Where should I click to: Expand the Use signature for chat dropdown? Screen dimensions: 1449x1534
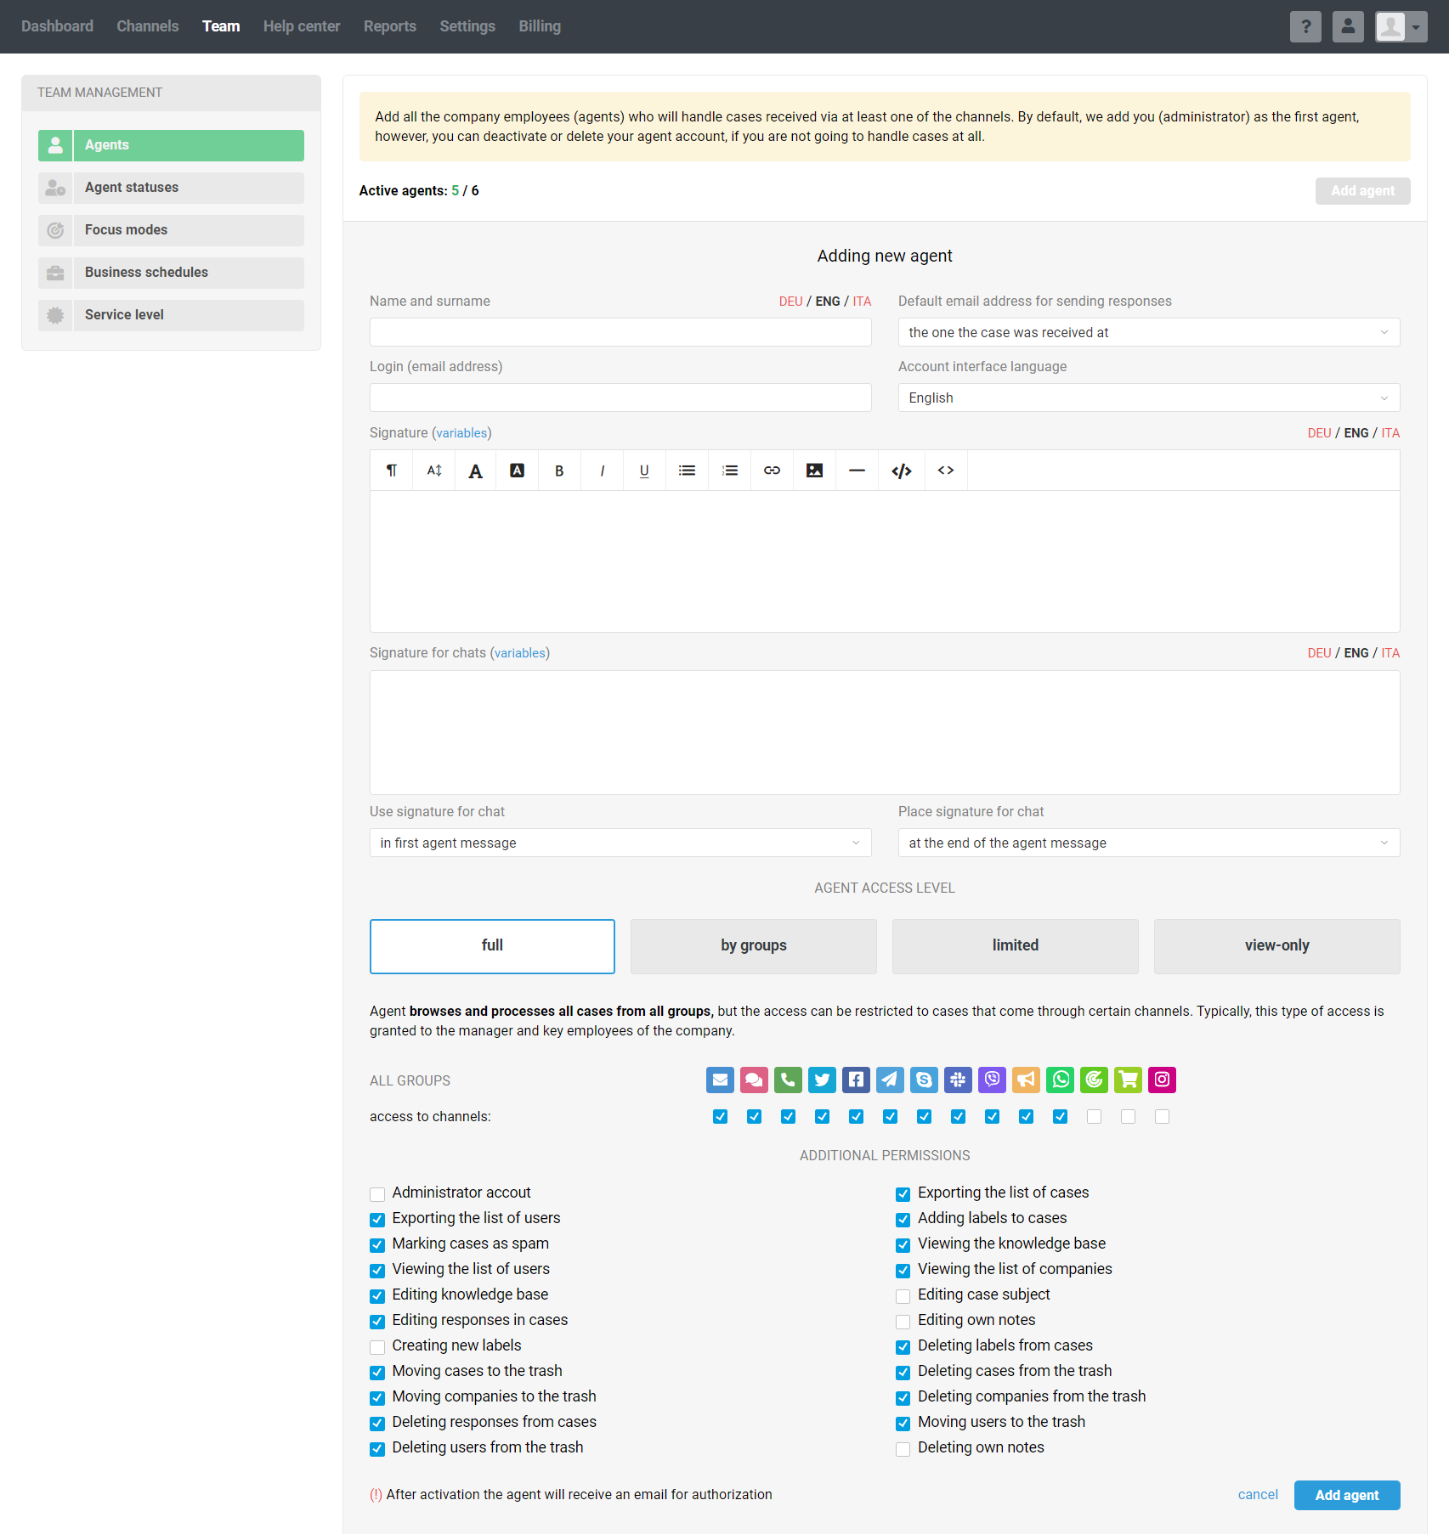click(620, 843)
